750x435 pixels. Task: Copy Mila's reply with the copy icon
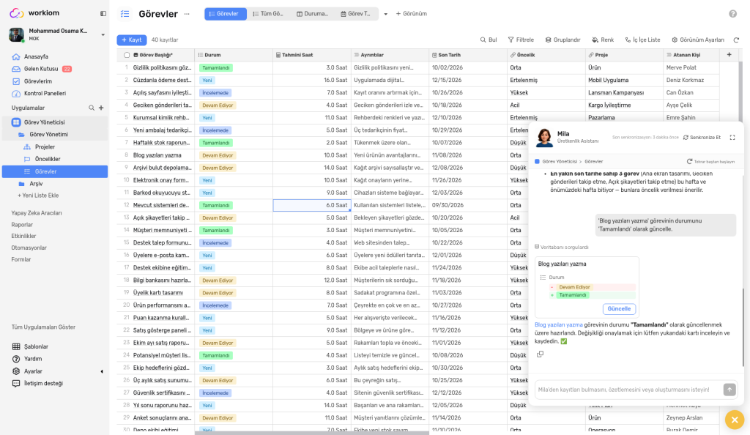[x=540, y=354]
